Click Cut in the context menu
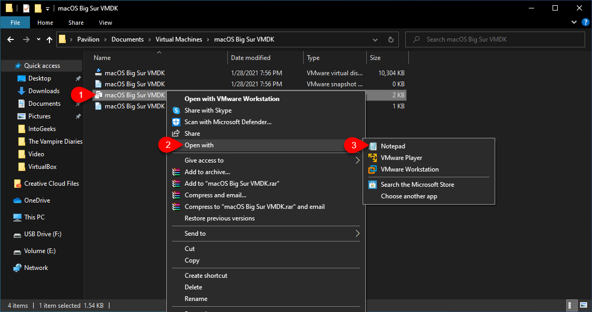This screenshot has width=592, height=312. tap(266, 249)
